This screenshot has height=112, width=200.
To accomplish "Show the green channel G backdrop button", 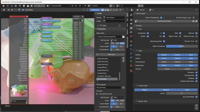I will [x=114, y=10].
